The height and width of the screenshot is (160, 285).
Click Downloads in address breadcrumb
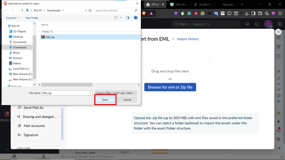(x=54, y=10)
